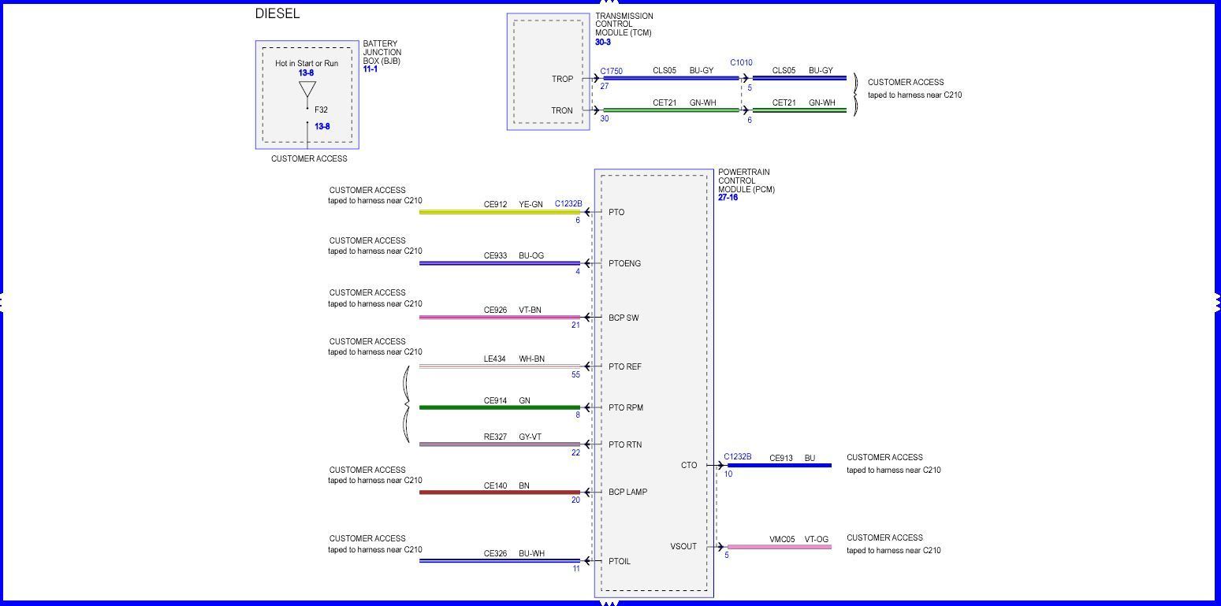
Task: Select connector label C1010
Action: point(741,63)
